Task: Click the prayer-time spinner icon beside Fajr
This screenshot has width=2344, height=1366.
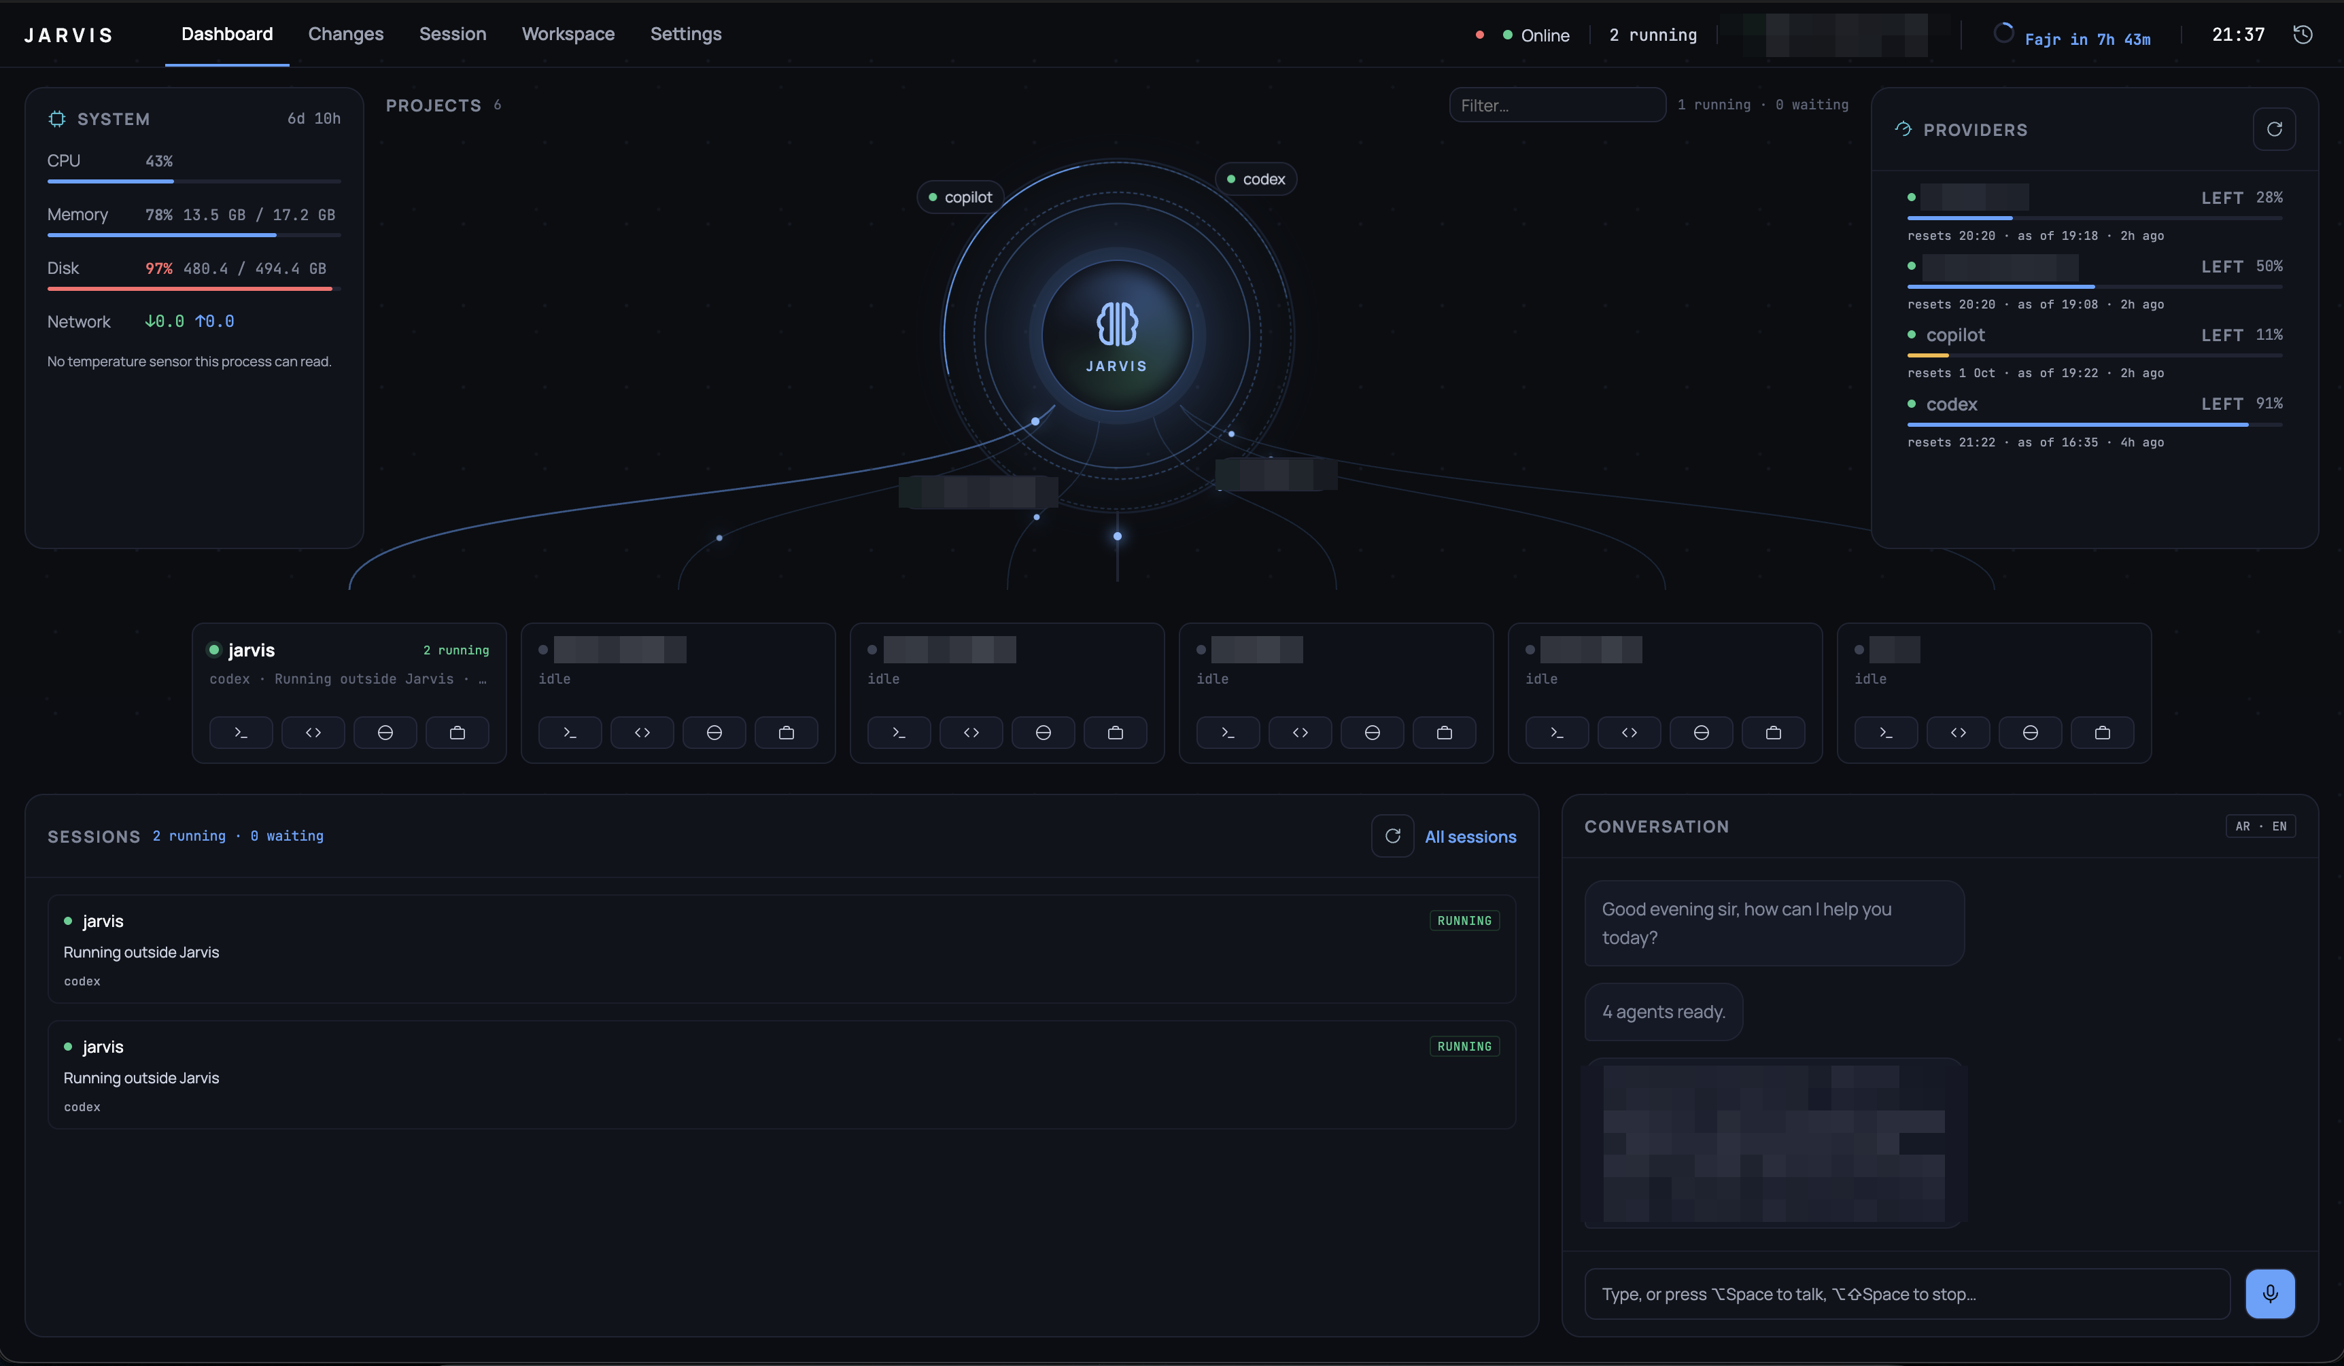Action: [2003, 33]
